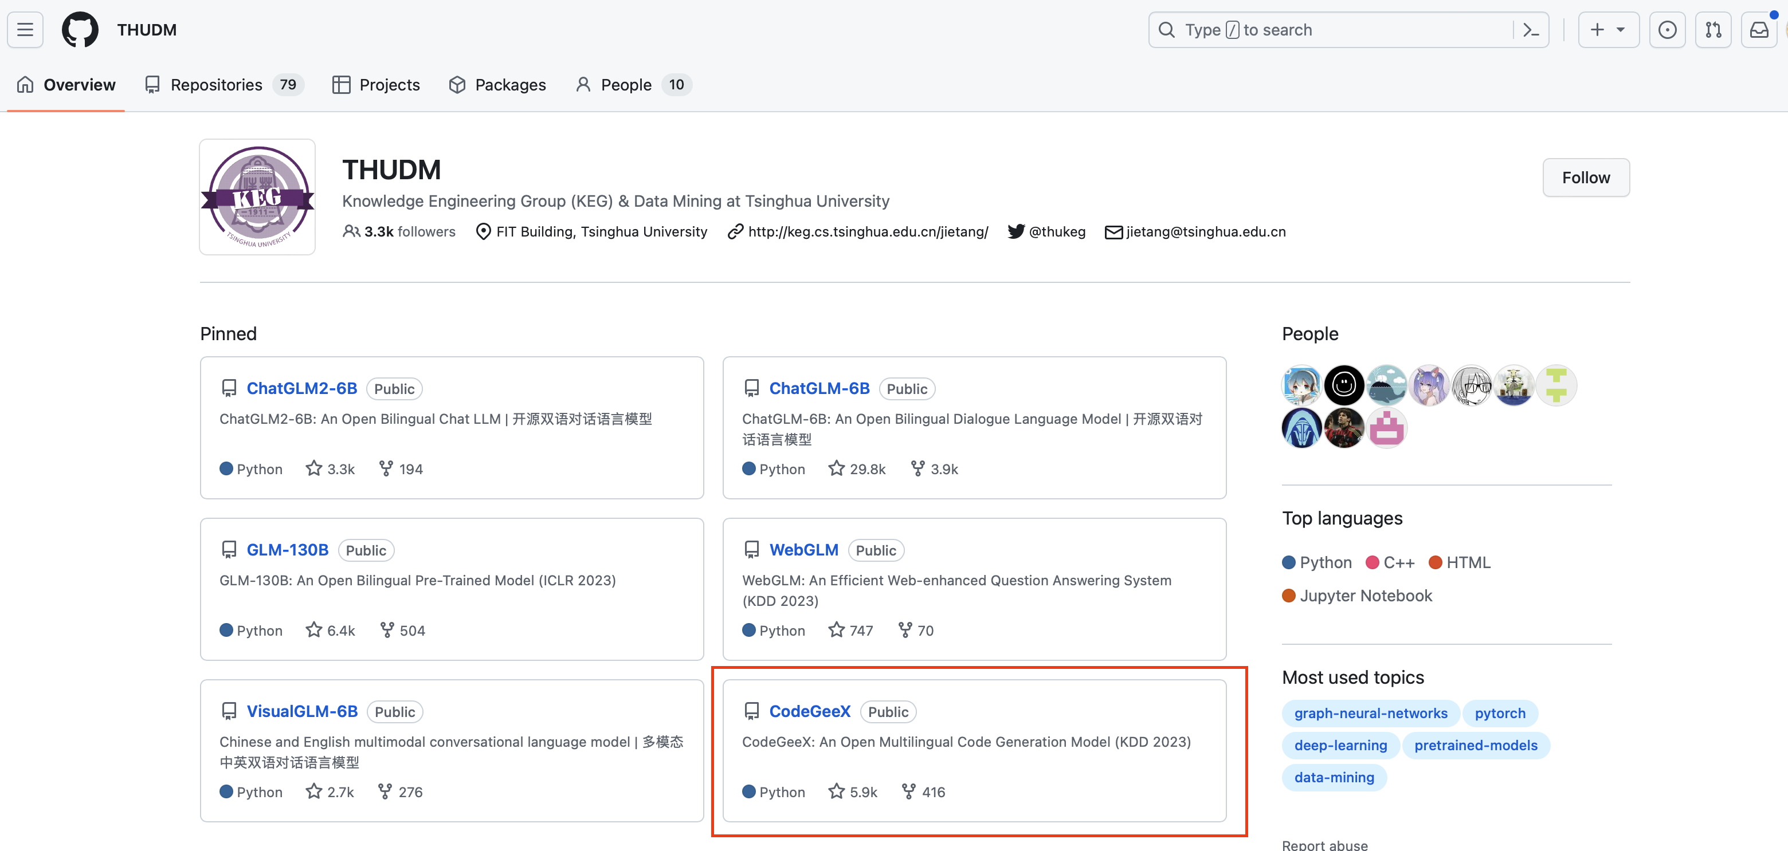Click the notifications bell icon
Screen dimensions: 1788x851
click(x=1757, y=29)
